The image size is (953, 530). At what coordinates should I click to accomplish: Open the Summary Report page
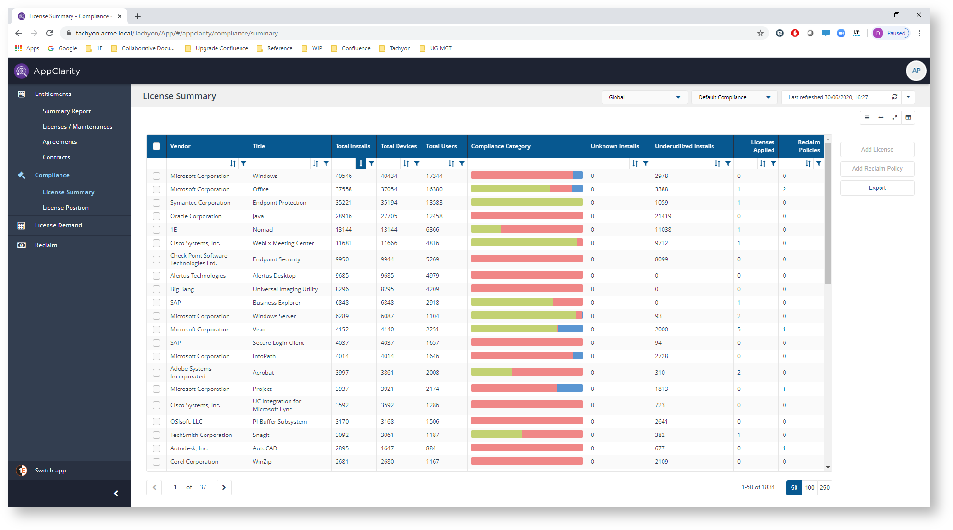(x=67, y=111)
